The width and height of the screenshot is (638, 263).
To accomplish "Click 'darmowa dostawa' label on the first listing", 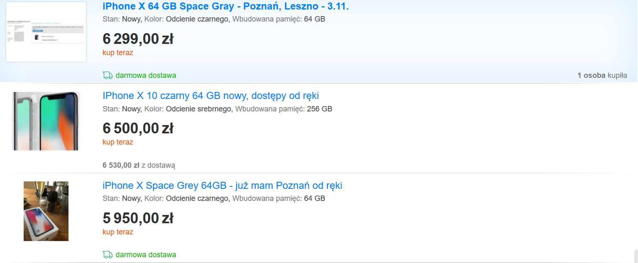I will click(x=146, y=75).
